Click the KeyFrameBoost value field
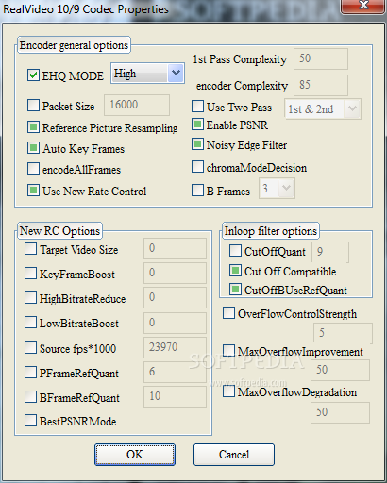The height and width of the screenshot is (483, 387). [x=175, y=273]
